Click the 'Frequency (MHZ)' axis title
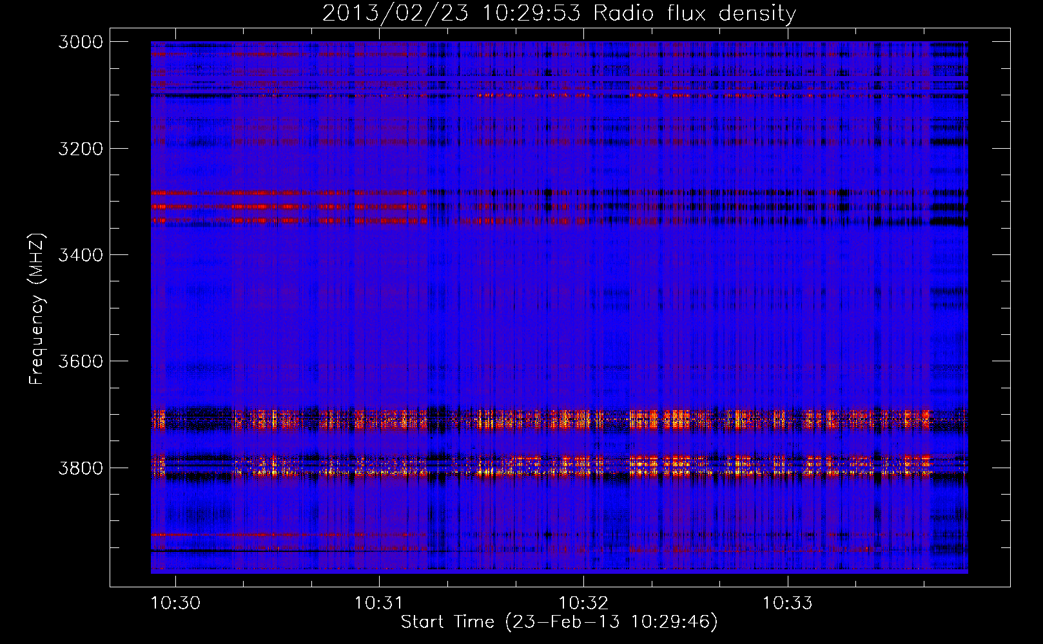 [37, 309]
